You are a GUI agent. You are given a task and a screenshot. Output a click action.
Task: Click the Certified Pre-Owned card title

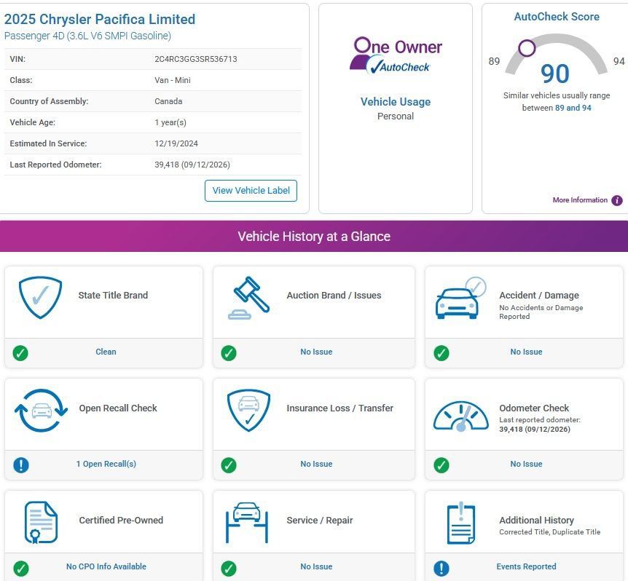click(121, 520)
